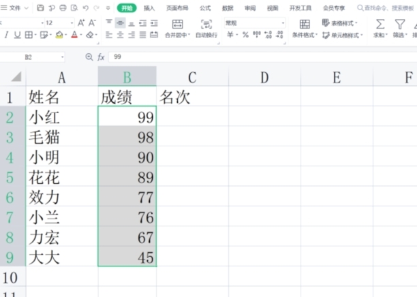The image size is (417, 297).
Task: Click the red font color icon
Action: point(74,35)
